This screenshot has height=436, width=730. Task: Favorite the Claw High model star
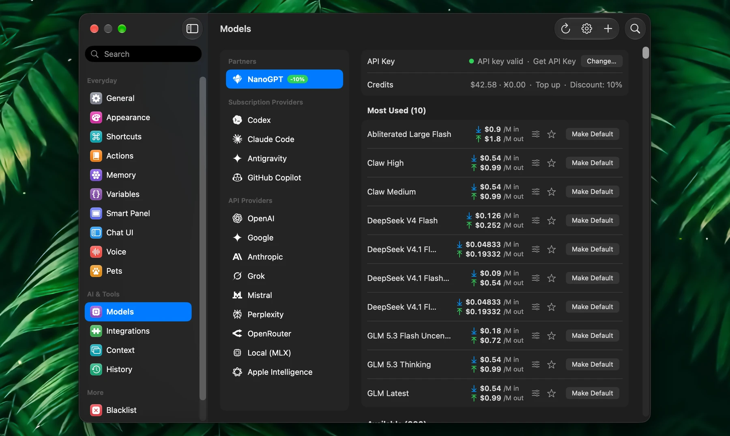(552, 163)
